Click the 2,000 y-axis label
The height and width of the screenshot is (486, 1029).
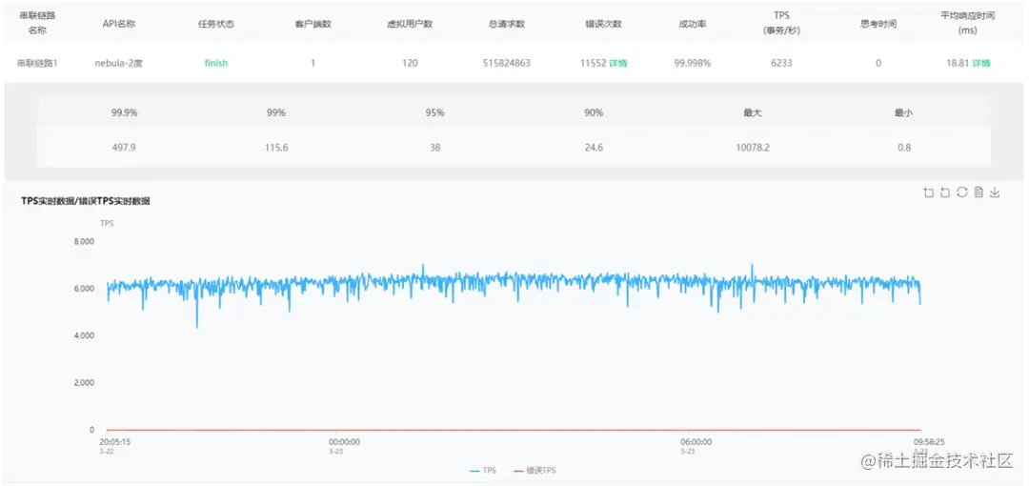pos(83,383)
